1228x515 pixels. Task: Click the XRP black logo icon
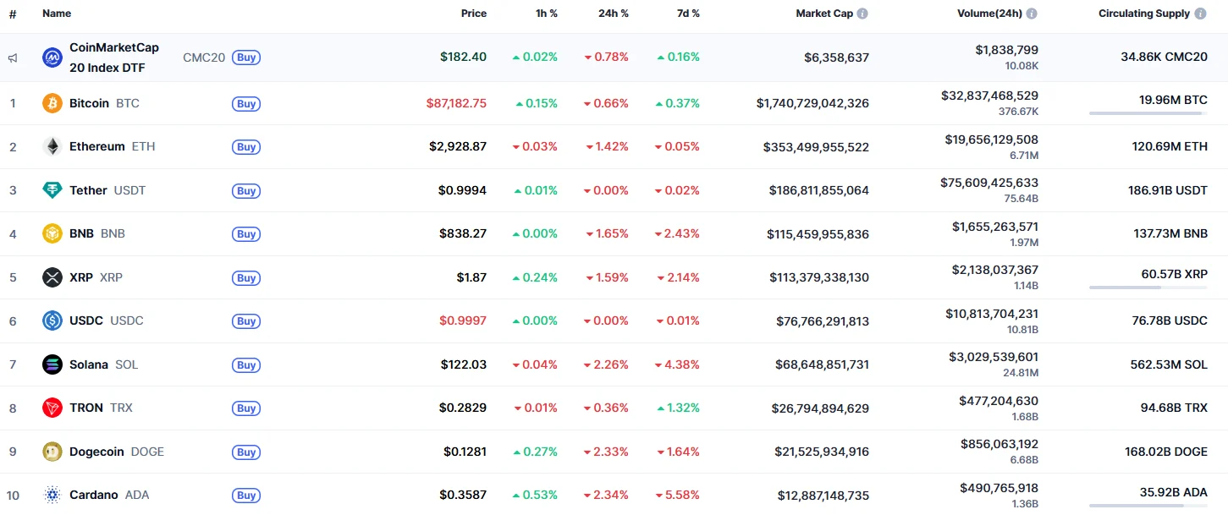(x=52, y=277)
